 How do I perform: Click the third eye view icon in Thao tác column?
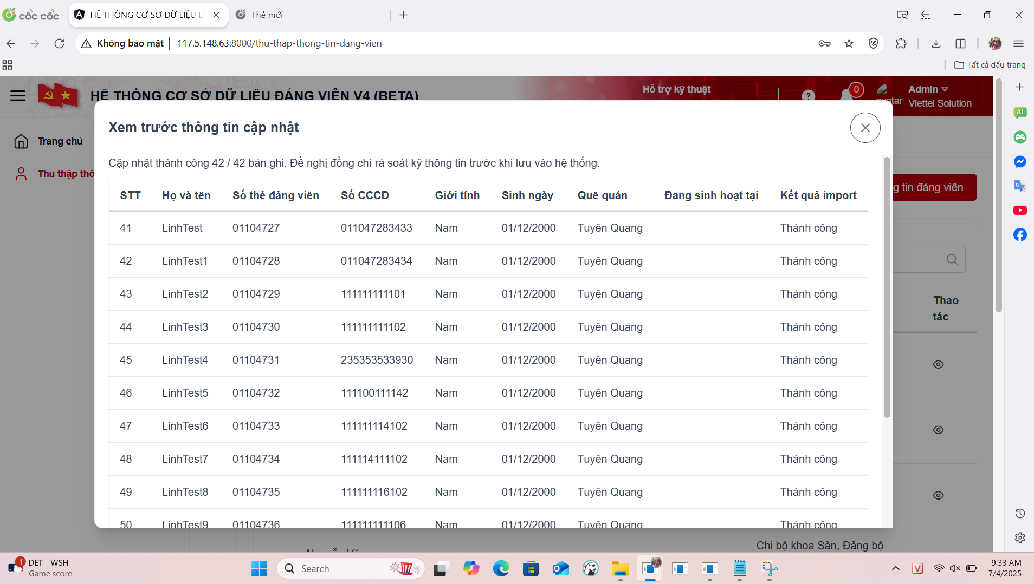point(938,496)
